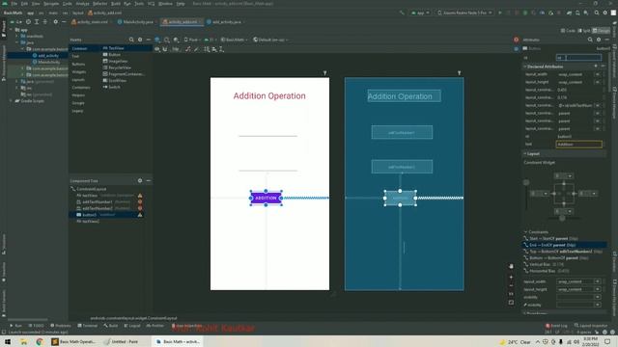The height and width of the screenshot is (347, 618).
Task: Select add_activity in project tree
Action: 48,56
